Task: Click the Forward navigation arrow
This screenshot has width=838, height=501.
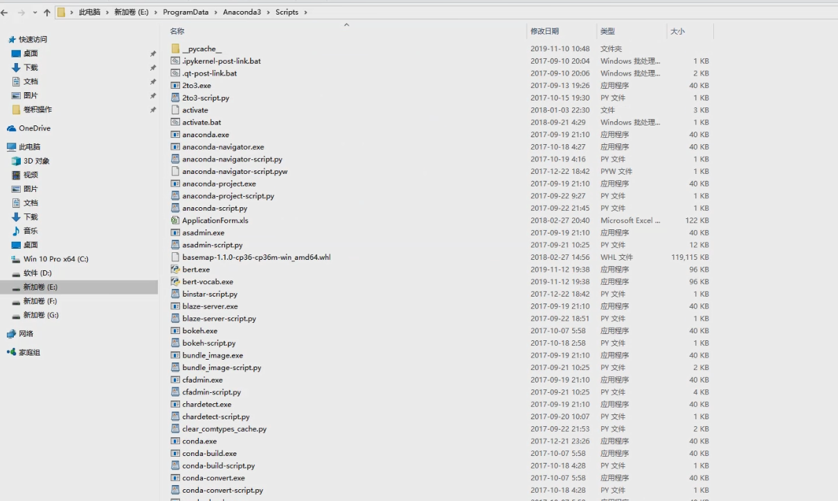Action: (x=21, y=12)
